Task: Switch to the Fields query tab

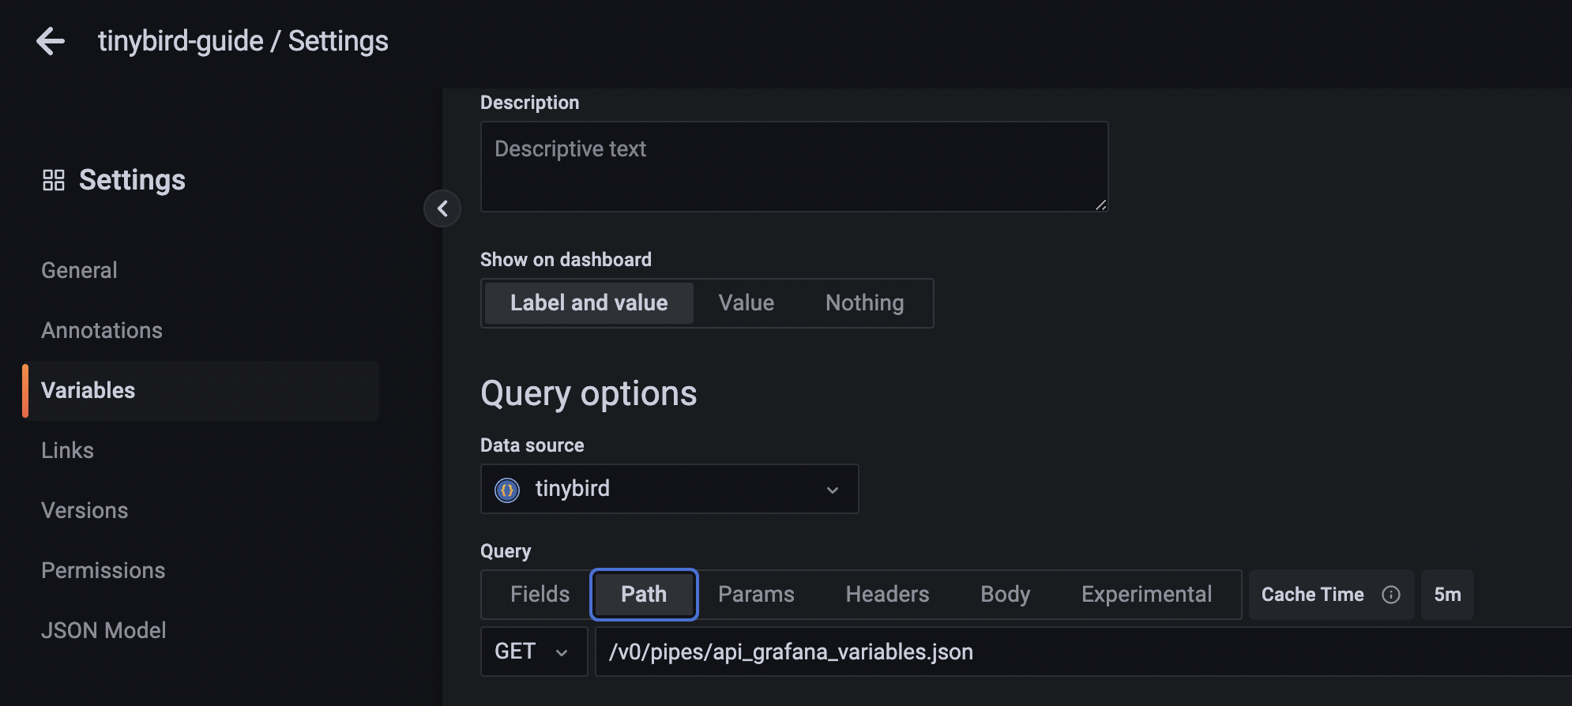Action: (540, 595)
